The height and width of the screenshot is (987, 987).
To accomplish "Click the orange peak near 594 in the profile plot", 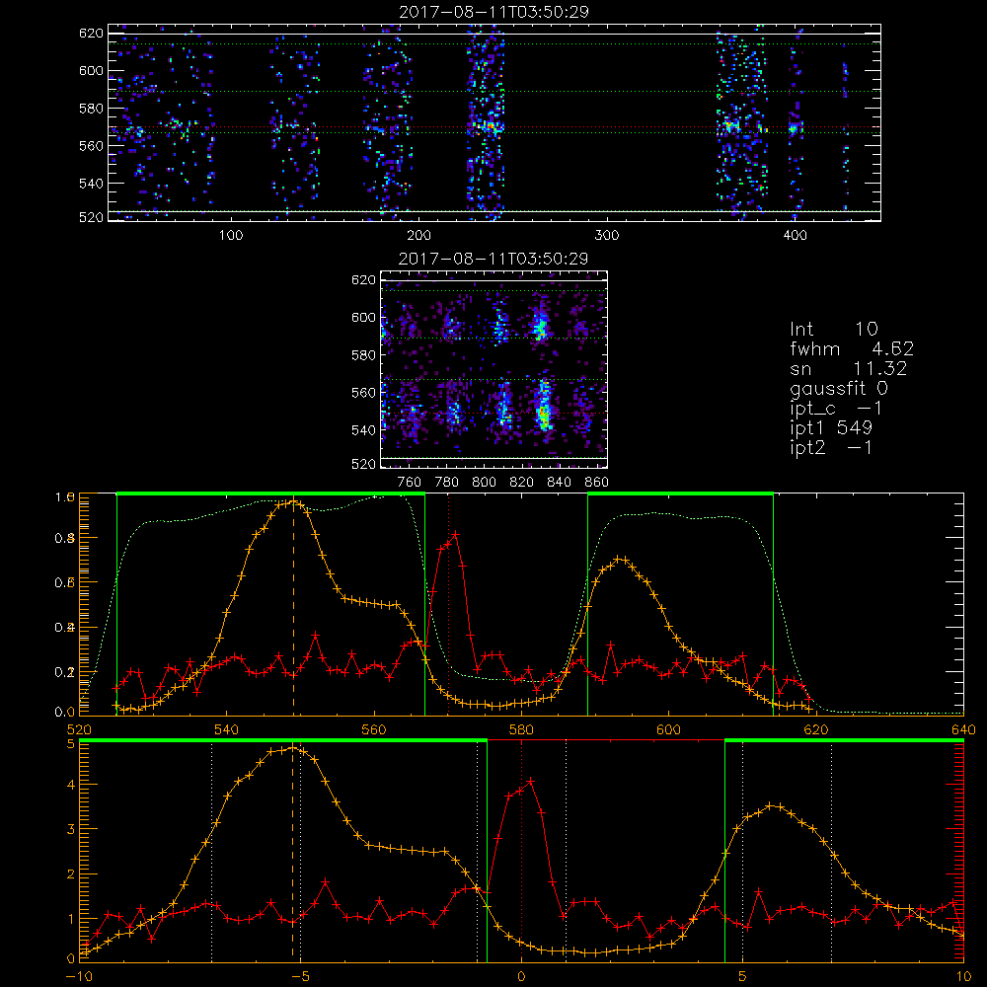I will pos(620,559).
